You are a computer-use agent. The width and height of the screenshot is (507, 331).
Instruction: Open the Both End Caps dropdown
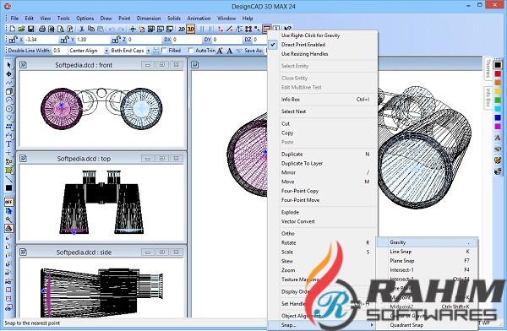pyautogui.click(x=148, y=51)
